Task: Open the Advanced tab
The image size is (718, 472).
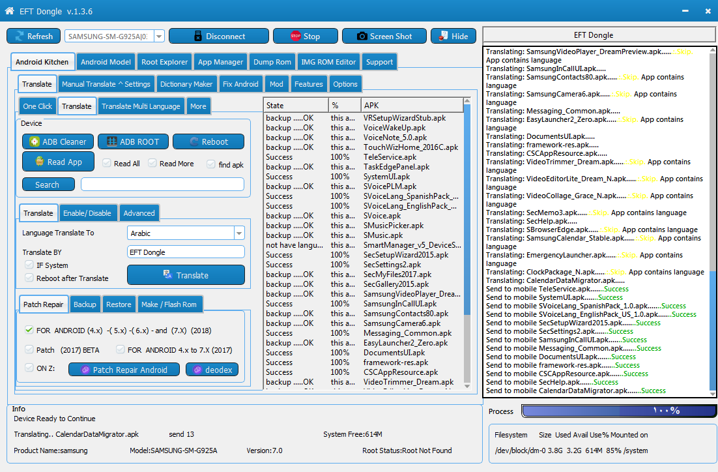Action: (x=139, y=213)
